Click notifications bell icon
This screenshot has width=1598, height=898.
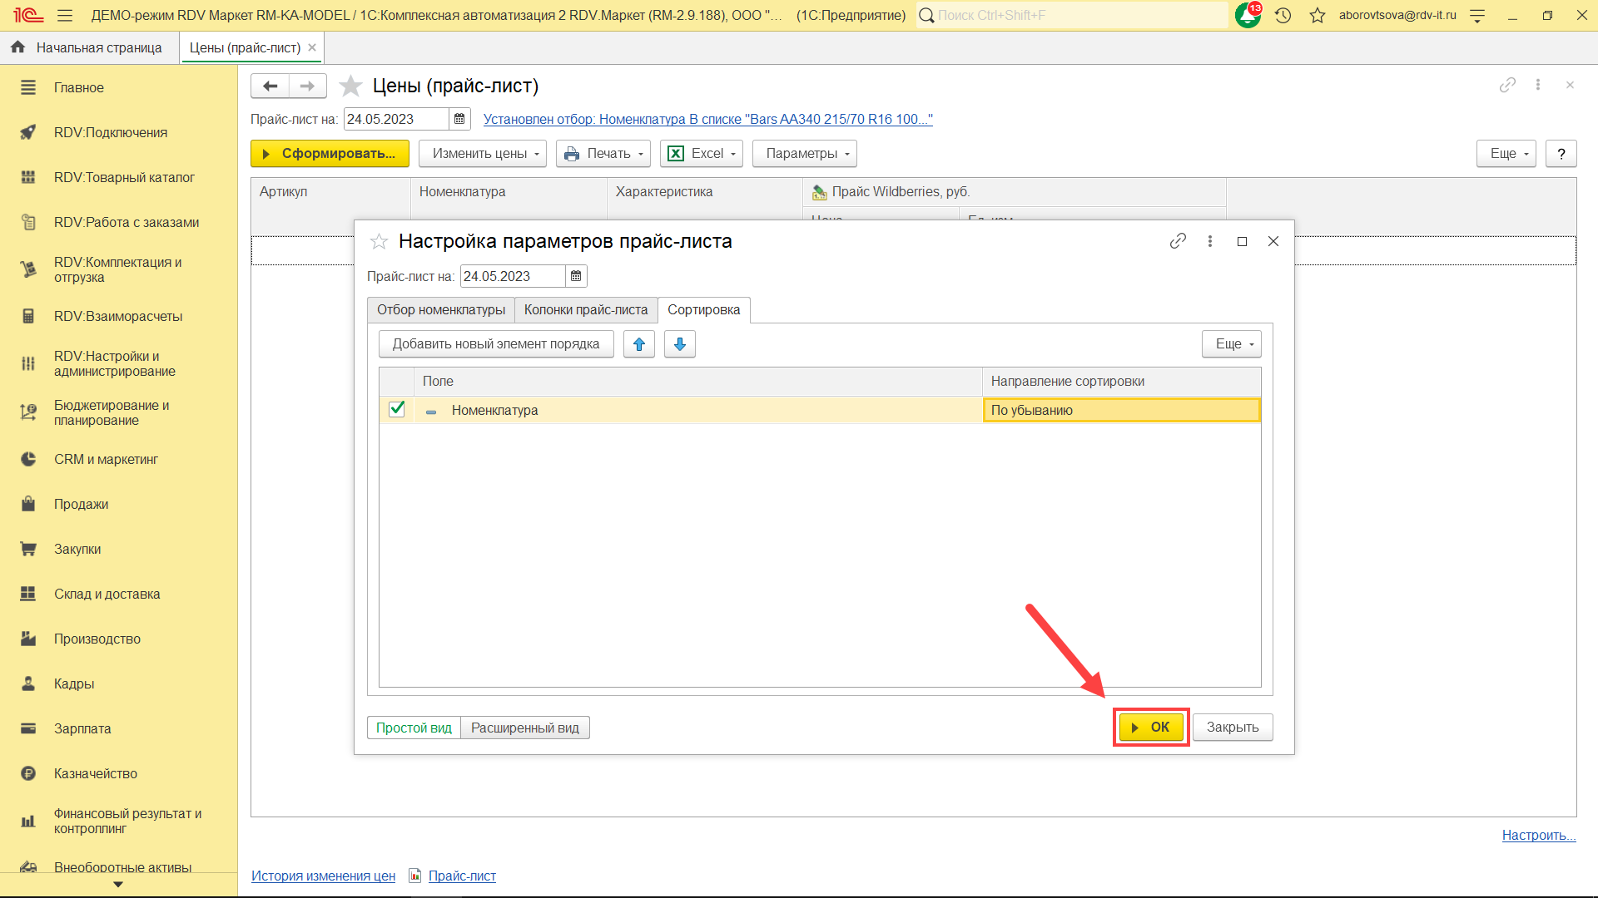point(1247,15)
